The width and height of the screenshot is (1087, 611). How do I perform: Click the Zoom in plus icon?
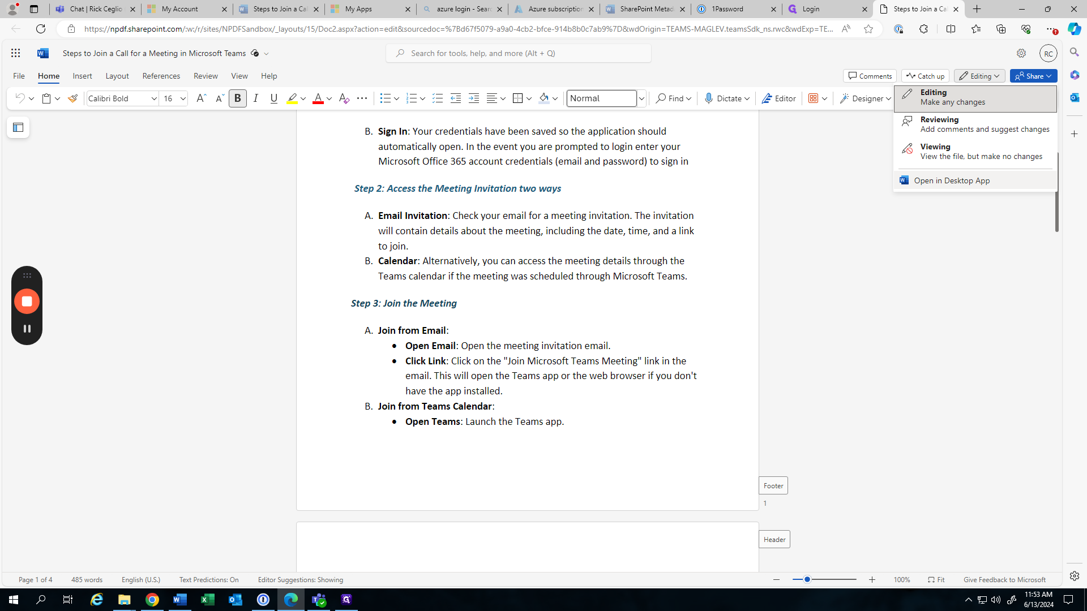tap(872, 580)
